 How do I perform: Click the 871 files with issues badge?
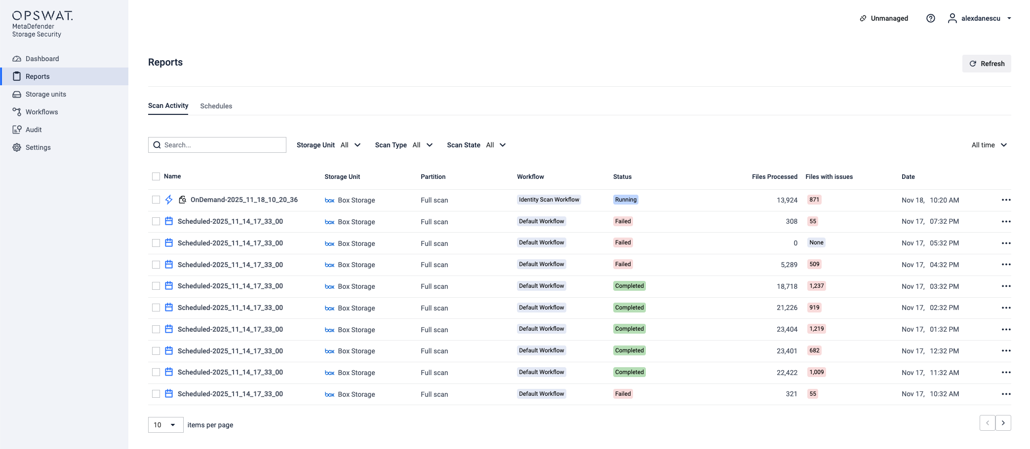point(814,200)
